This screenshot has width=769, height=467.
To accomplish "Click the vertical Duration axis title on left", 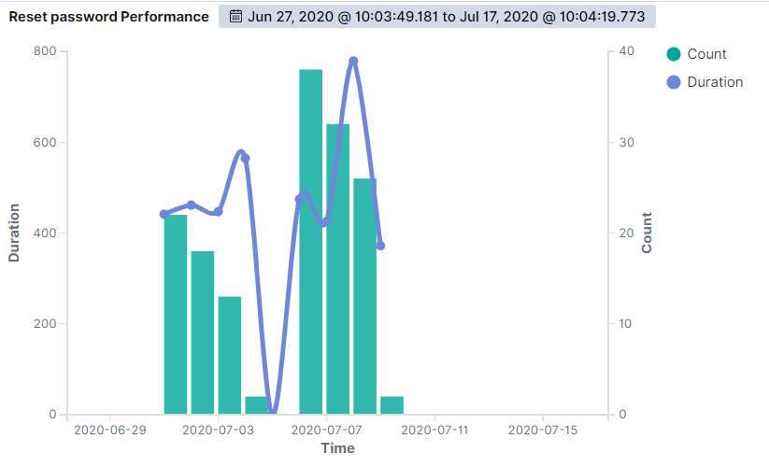I will coord(14,233).
